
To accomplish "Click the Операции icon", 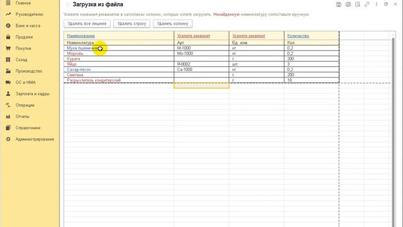I will (8, 105).
